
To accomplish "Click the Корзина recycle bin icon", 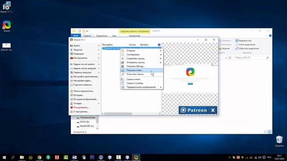I will click(x=279, y=141).
